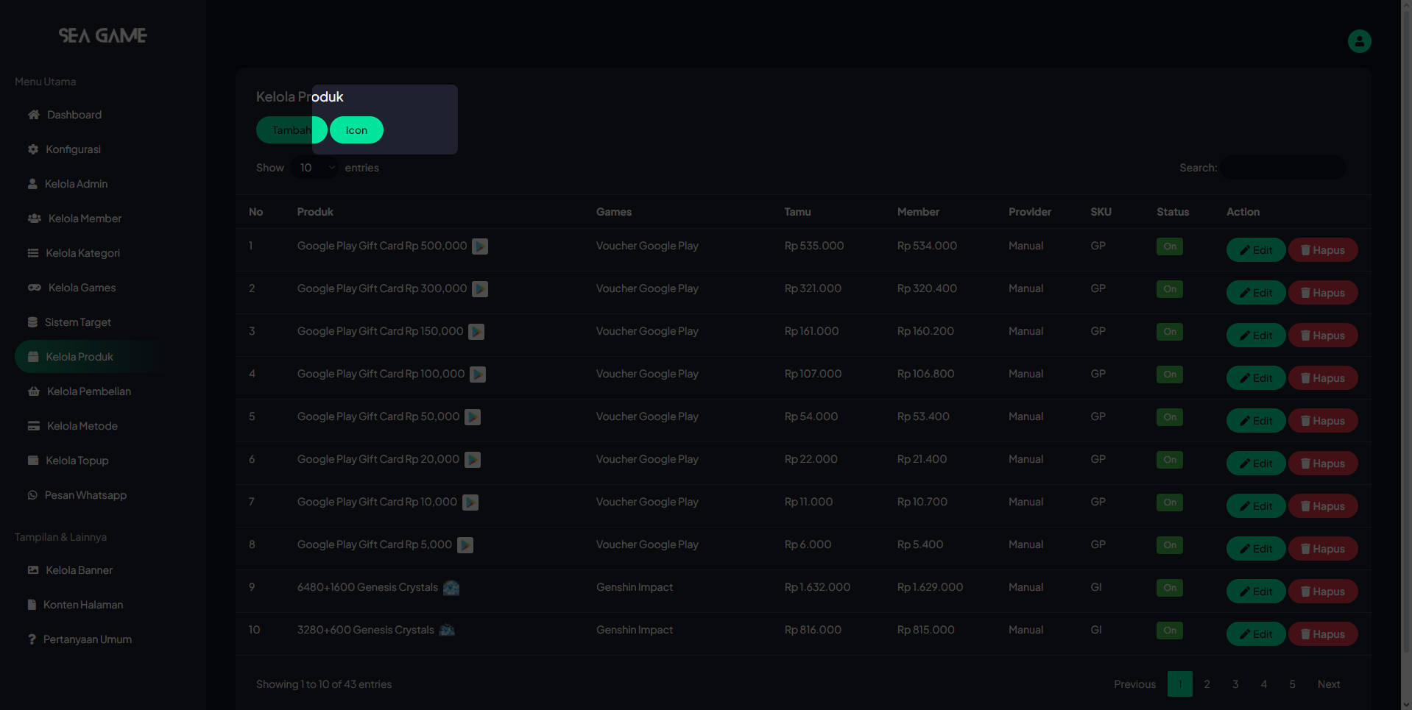Delete Google Play Gift Card Rp 300,000 with Hapus
Image resolution: width=1412 pixels, height=710 pixels.
tap(1323, 293)
